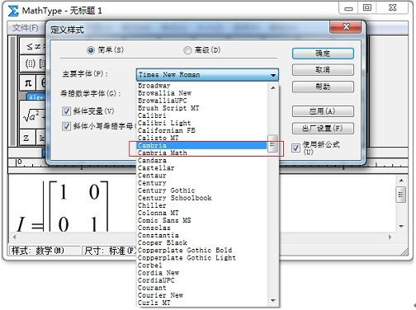Click the Help (帮助) button
Viewport: 416px width, 310px height.
[323, 87]
